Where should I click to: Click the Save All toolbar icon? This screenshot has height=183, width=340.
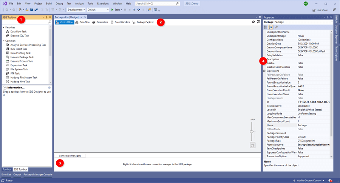click(x=36, y=10)
